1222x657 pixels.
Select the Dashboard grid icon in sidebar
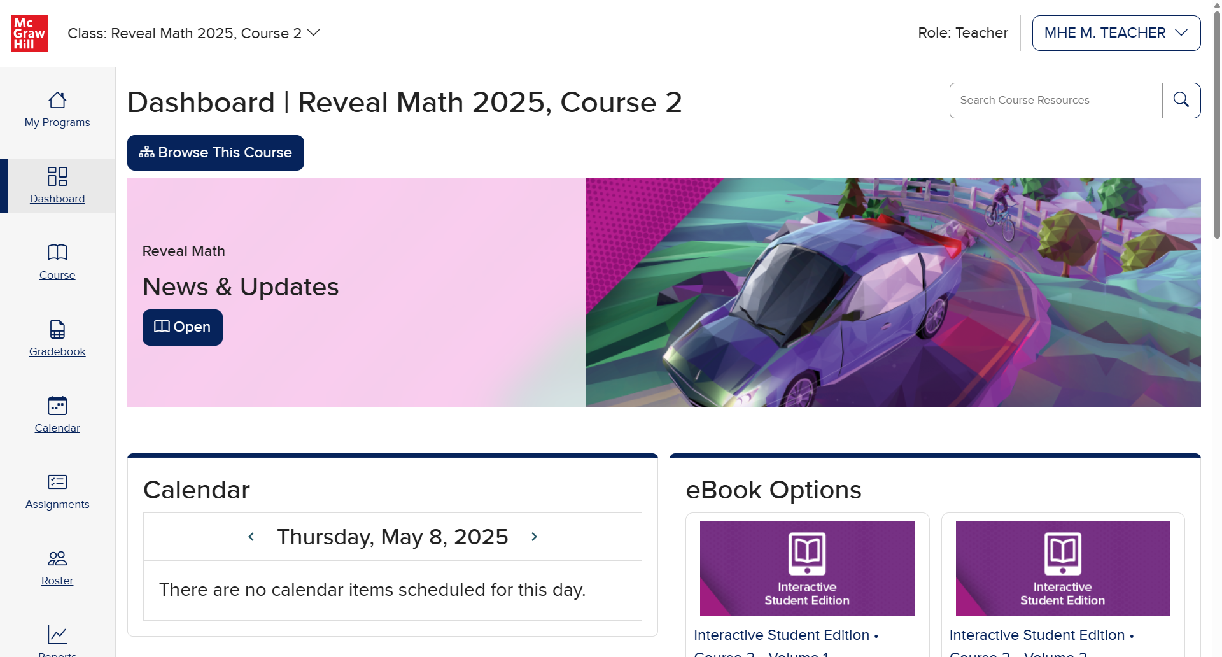pyautogui.click(x=57, y=176)
